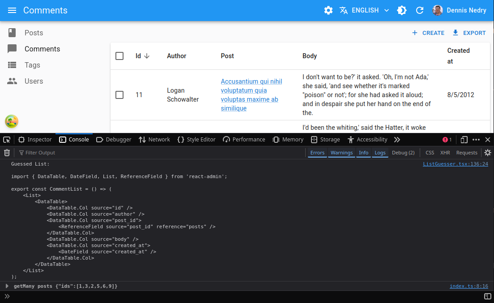This screenshot has height=303, width=494.
Task: Click the Create button
Action: (428, 33)
